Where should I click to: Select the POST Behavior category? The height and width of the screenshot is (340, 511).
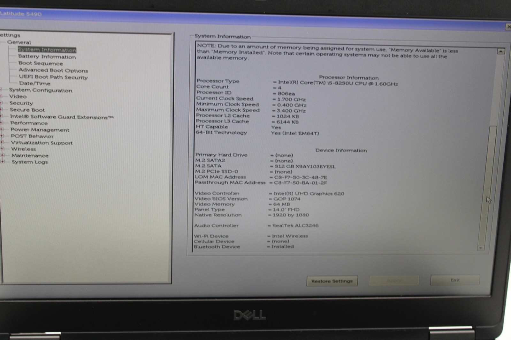(x=32, y=136)
